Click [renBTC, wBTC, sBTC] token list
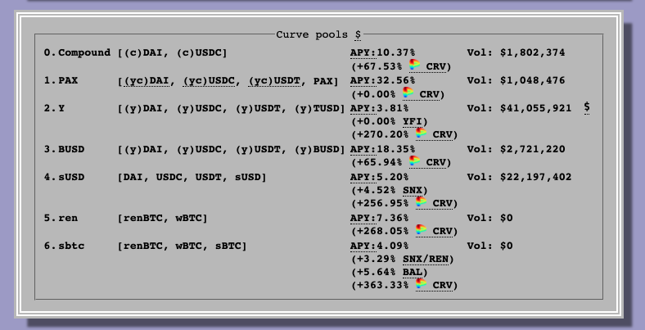Screen dimensions: 645x330 pos(182,246)
